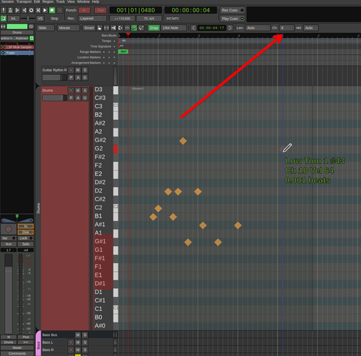The height and width of the screenshot is (356, 361).
Task: Click the green Stop transport button
Action: pyautogui.click(x=52, y=10)
